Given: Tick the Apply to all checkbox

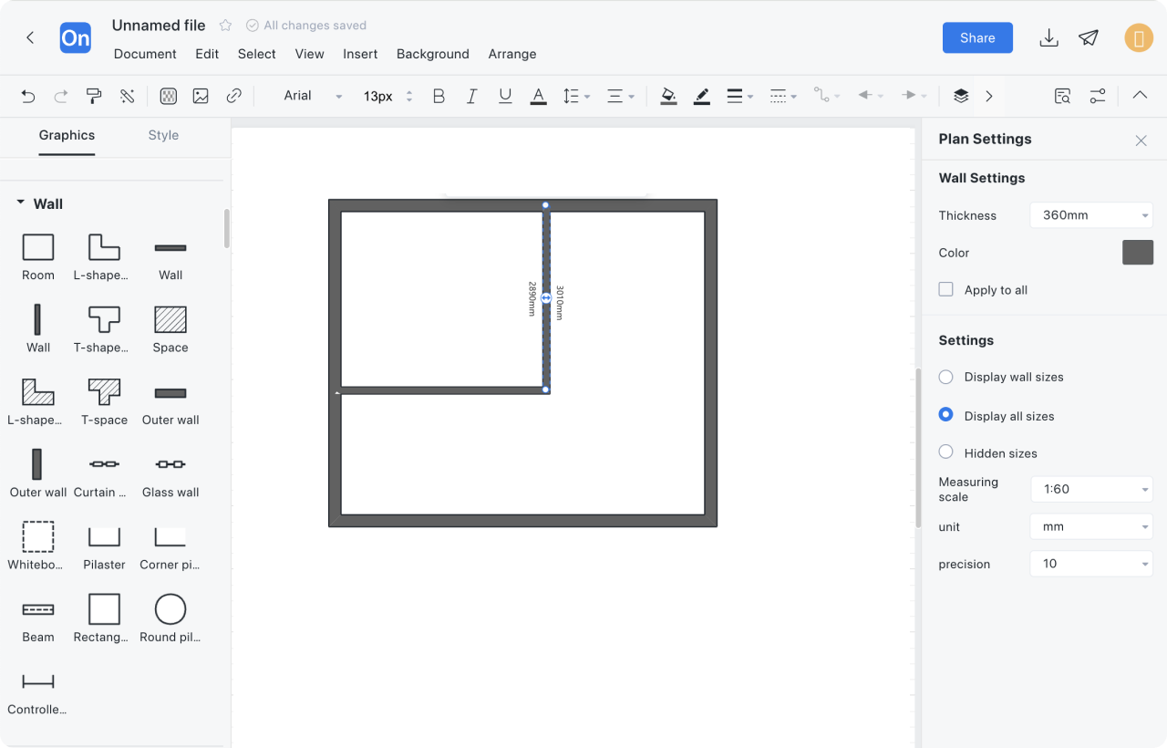Looking at the screenshot, I should pyautogui.click(x=946, y=289).
